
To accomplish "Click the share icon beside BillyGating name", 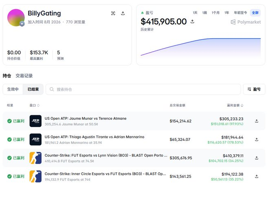I will tap(123, 13).
